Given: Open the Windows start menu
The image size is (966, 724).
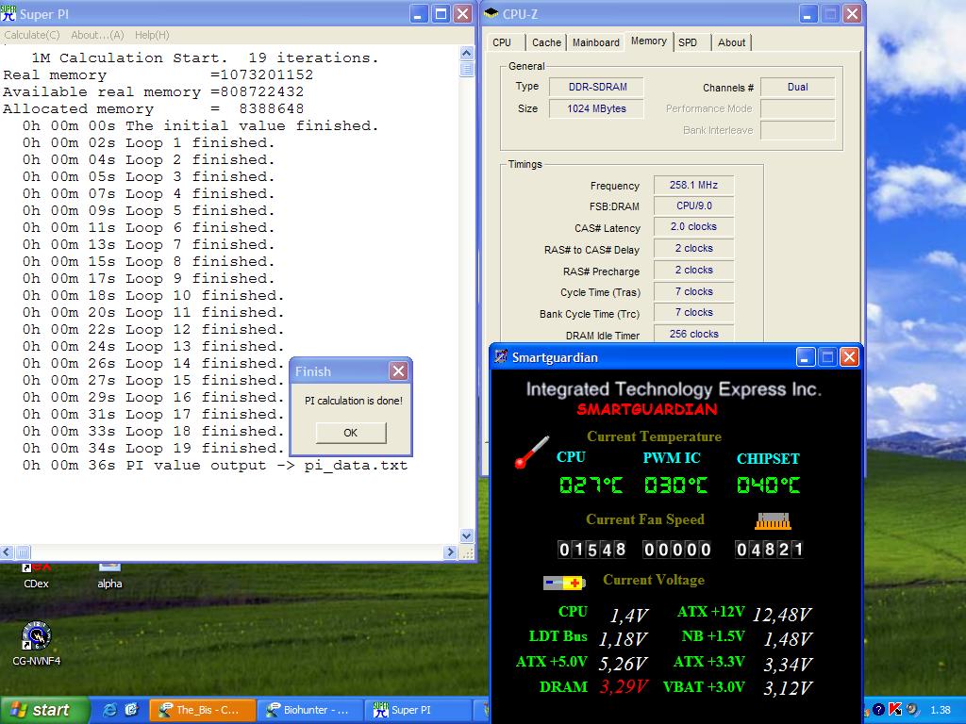Looking at the screenshot, I should 44,710.
